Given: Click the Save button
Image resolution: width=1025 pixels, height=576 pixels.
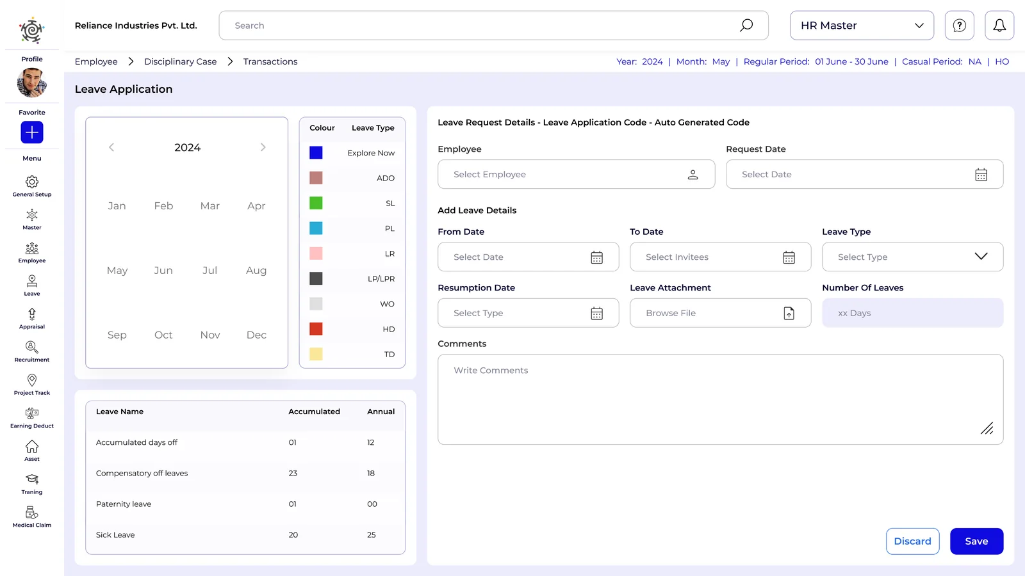Looking at the screenshot, I should (976, 541).
